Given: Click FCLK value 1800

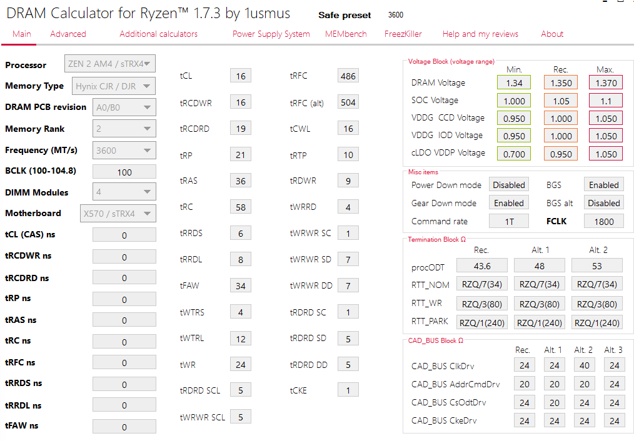Looking at the screenshot, I should [603, 221].
